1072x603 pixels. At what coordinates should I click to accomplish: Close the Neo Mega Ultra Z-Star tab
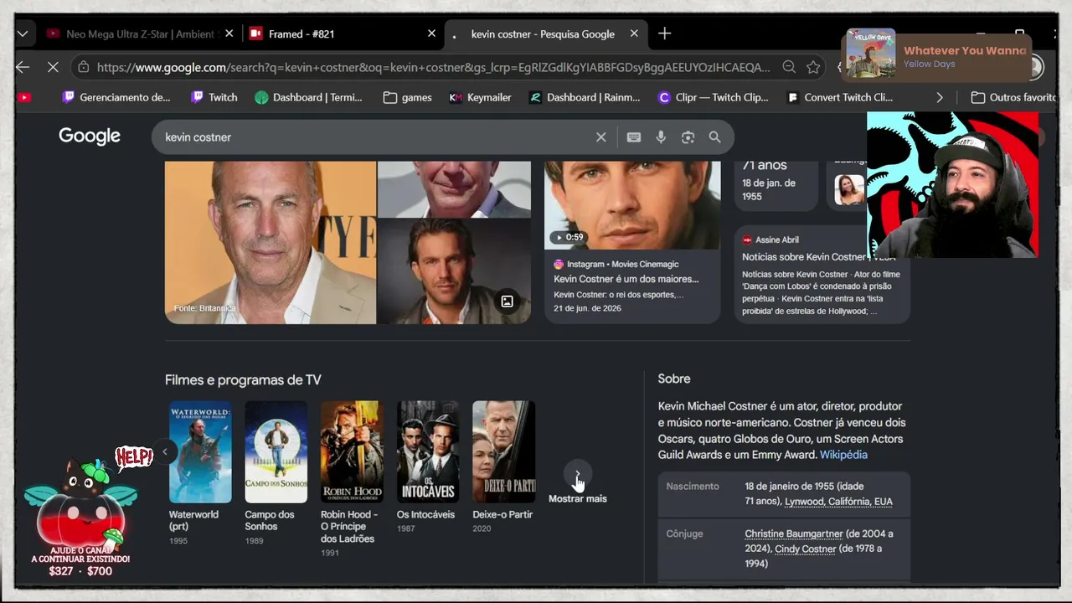229,33
